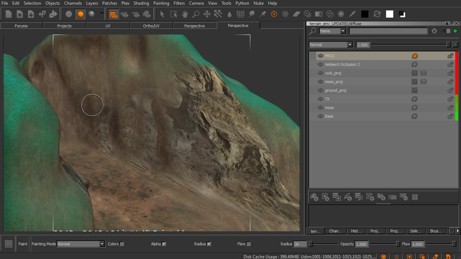Switch to the Ortho/UV tab
This screenshot has width=461, height=259.
150,26
